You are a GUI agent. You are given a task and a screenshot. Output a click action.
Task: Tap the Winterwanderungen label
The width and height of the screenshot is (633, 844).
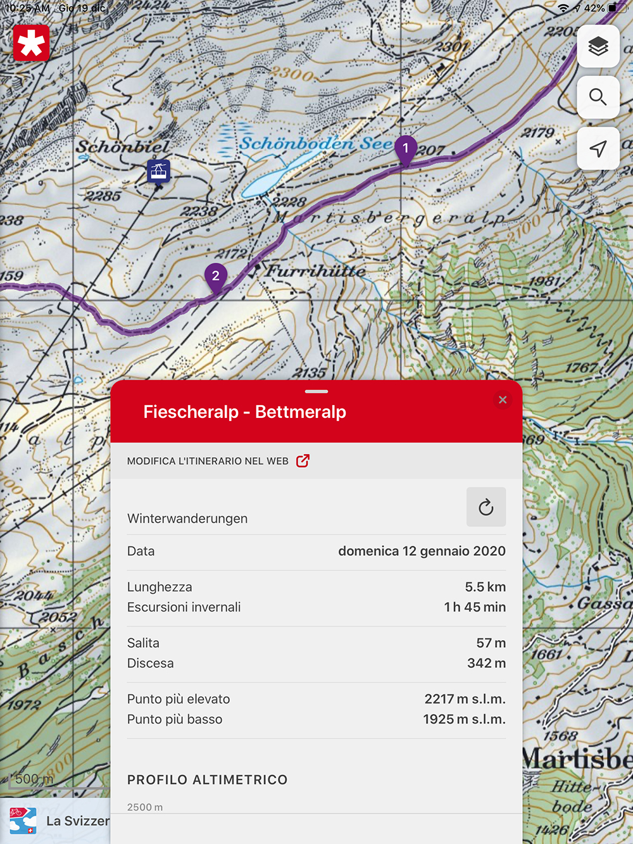click(x=187, y=519)
